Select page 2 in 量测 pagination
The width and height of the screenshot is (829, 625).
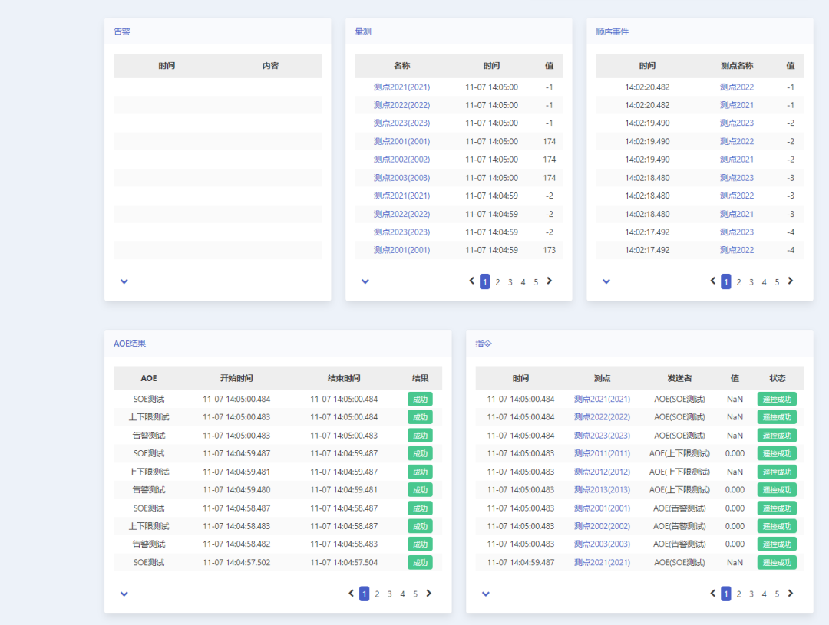point(497,282)
